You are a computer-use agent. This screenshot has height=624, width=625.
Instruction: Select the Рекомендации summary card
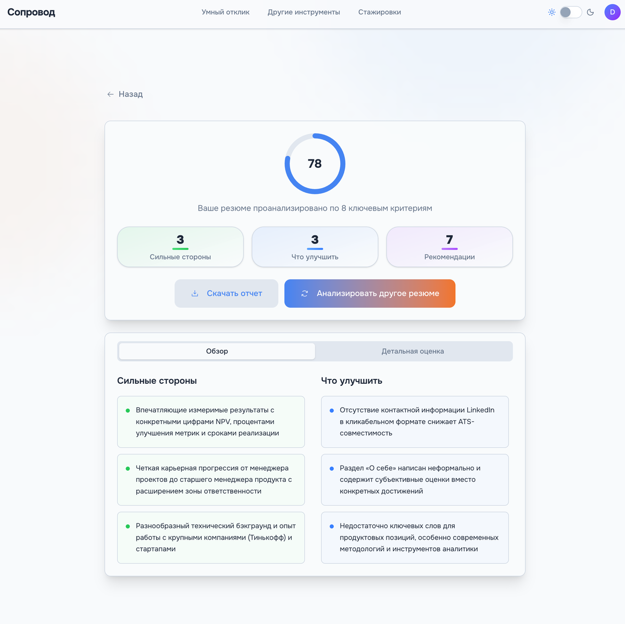449,247
